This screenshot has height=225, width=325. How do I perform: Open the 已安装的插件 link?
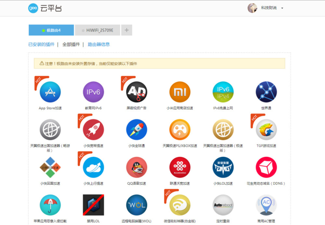pyautogui.click(x=42, y=44)
